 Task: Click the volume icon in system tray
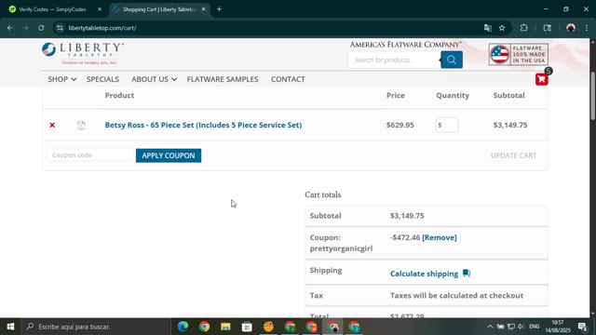click(x=521, y=327)
